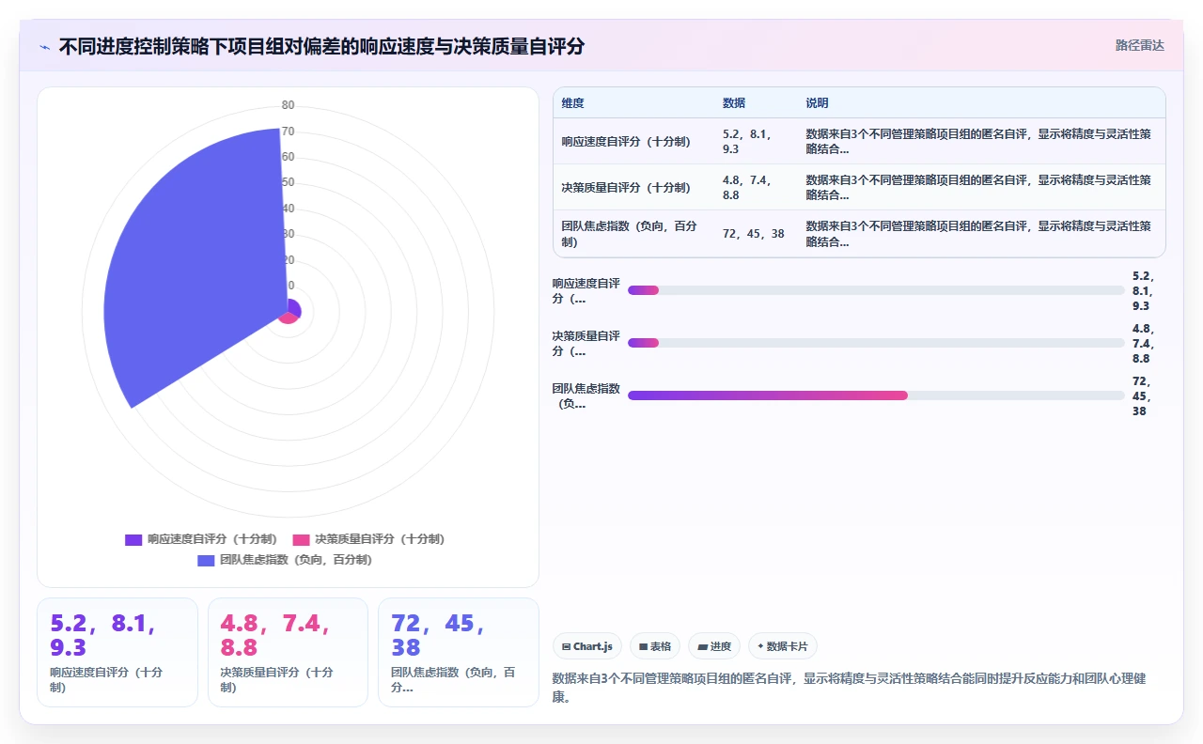Click the 表格 tag chip

point(655,646)
